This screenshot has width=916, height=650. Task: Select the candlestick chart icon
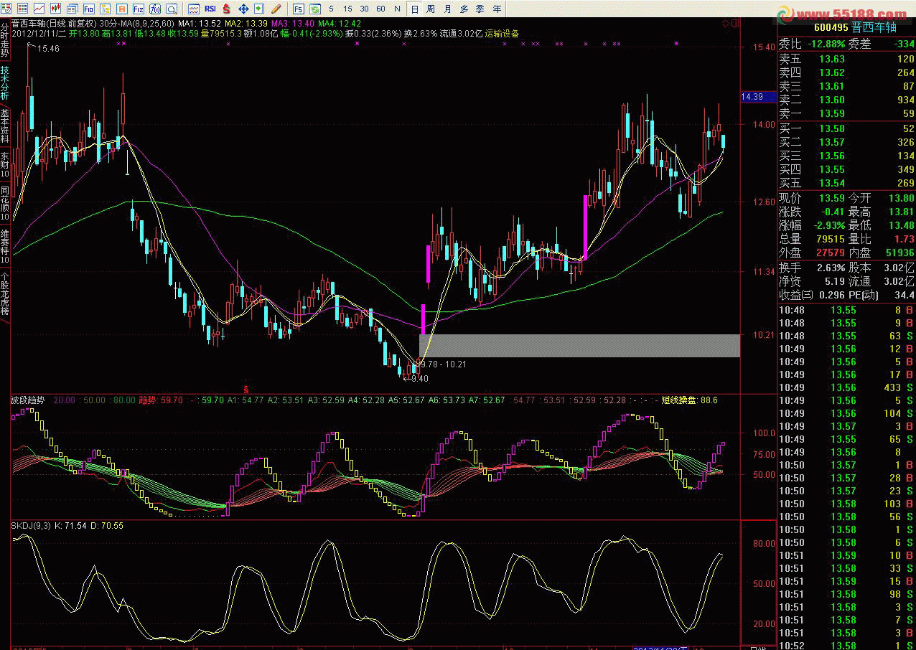[x=55, y=9]
